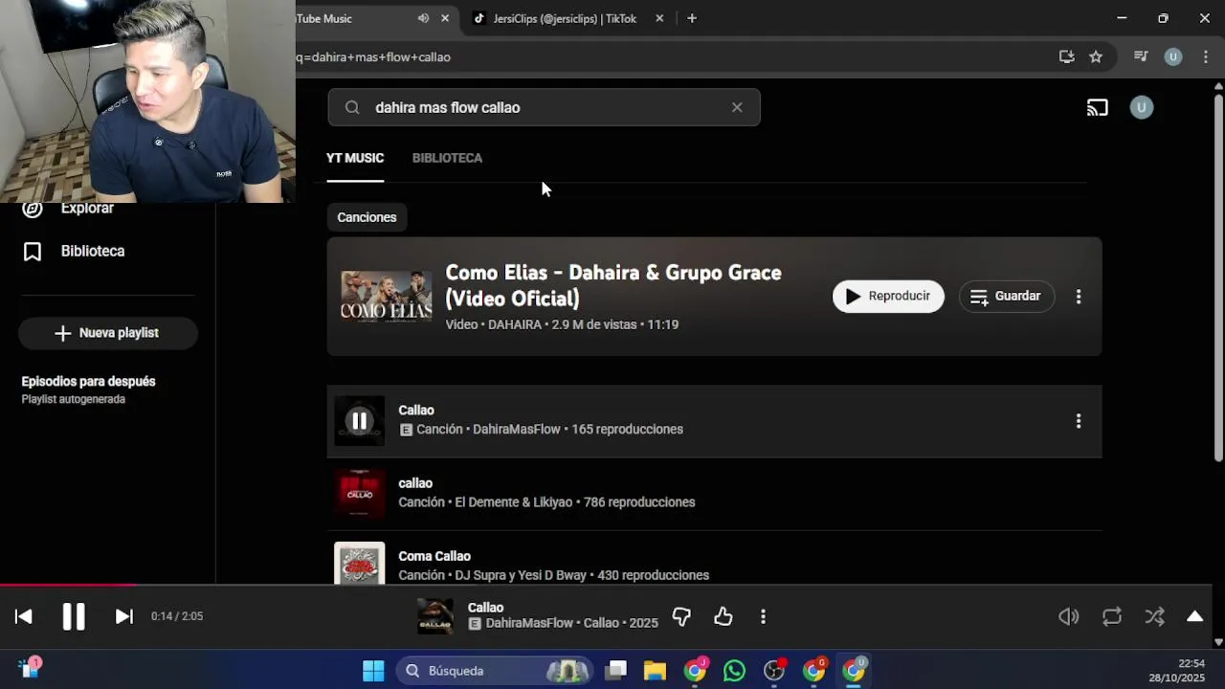Image resolution: width=1225 pixels, height=689 pixels.
Task: Open Chrome three-dot menu
Action: pyautogui.click(x=1206, y=56)
